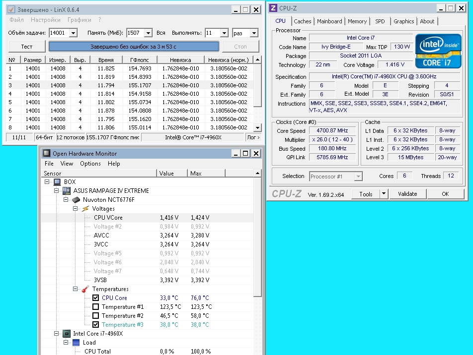Click the Tools button in CPU-Z
This screenshot has height=355, width=473.
(366, 194)
